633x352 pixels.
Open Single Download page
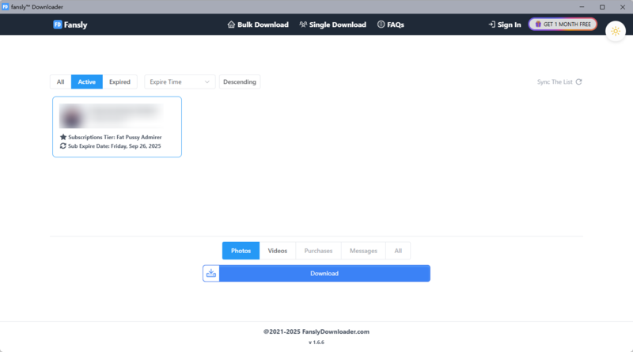[332, 25]
